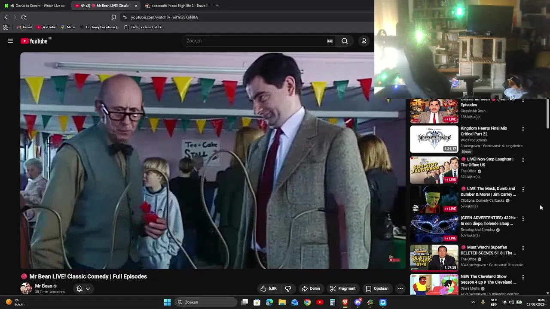This screenshot has width=550, height=309.
Task: Open ClipZone: Comedy Callbacks channel name
Action: pyautogui.click(x=482, y=200)
